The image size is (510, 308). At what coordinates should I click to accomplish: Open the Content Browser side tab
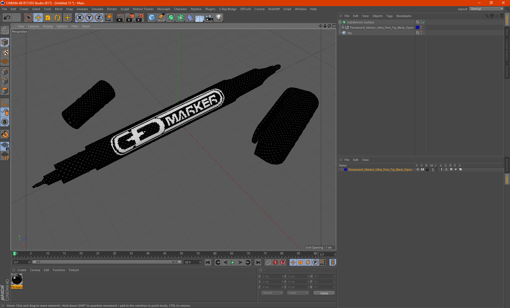tap(507, 50)
